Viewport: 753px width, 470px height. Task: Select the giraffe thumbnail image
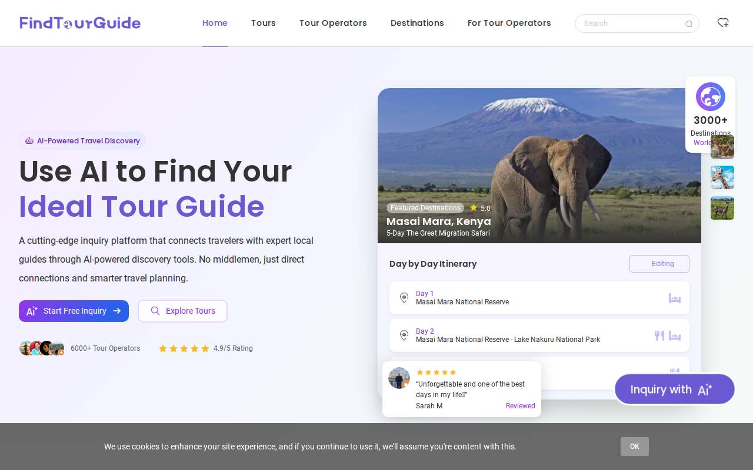pos(722,177)
